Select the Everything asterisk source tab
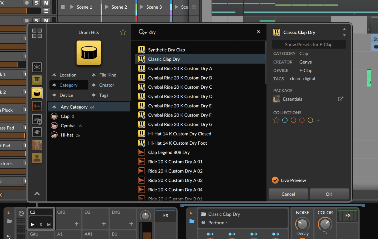The image size is (378, 239). (x=37, y=67)
